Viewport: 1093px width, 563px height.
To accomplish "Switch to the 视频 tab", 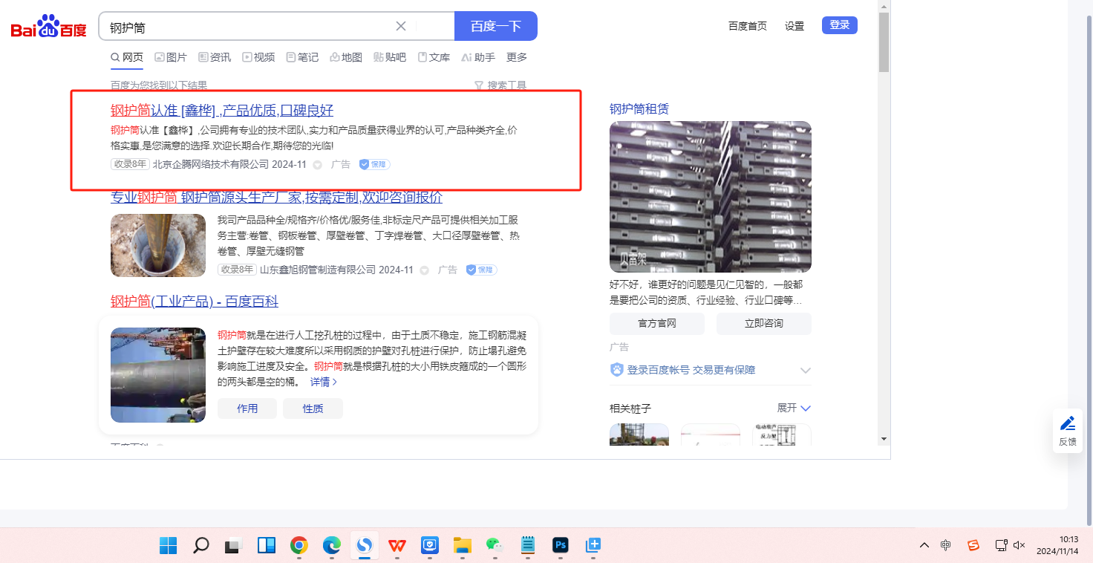I will coord(258,57).
